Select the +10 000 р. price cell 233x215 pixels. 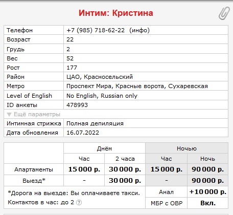207,192
